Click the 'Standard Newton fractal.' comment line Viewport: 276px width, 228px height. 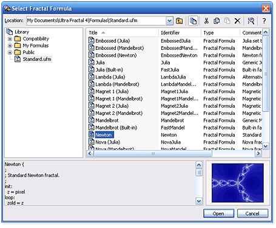(32, 175)
